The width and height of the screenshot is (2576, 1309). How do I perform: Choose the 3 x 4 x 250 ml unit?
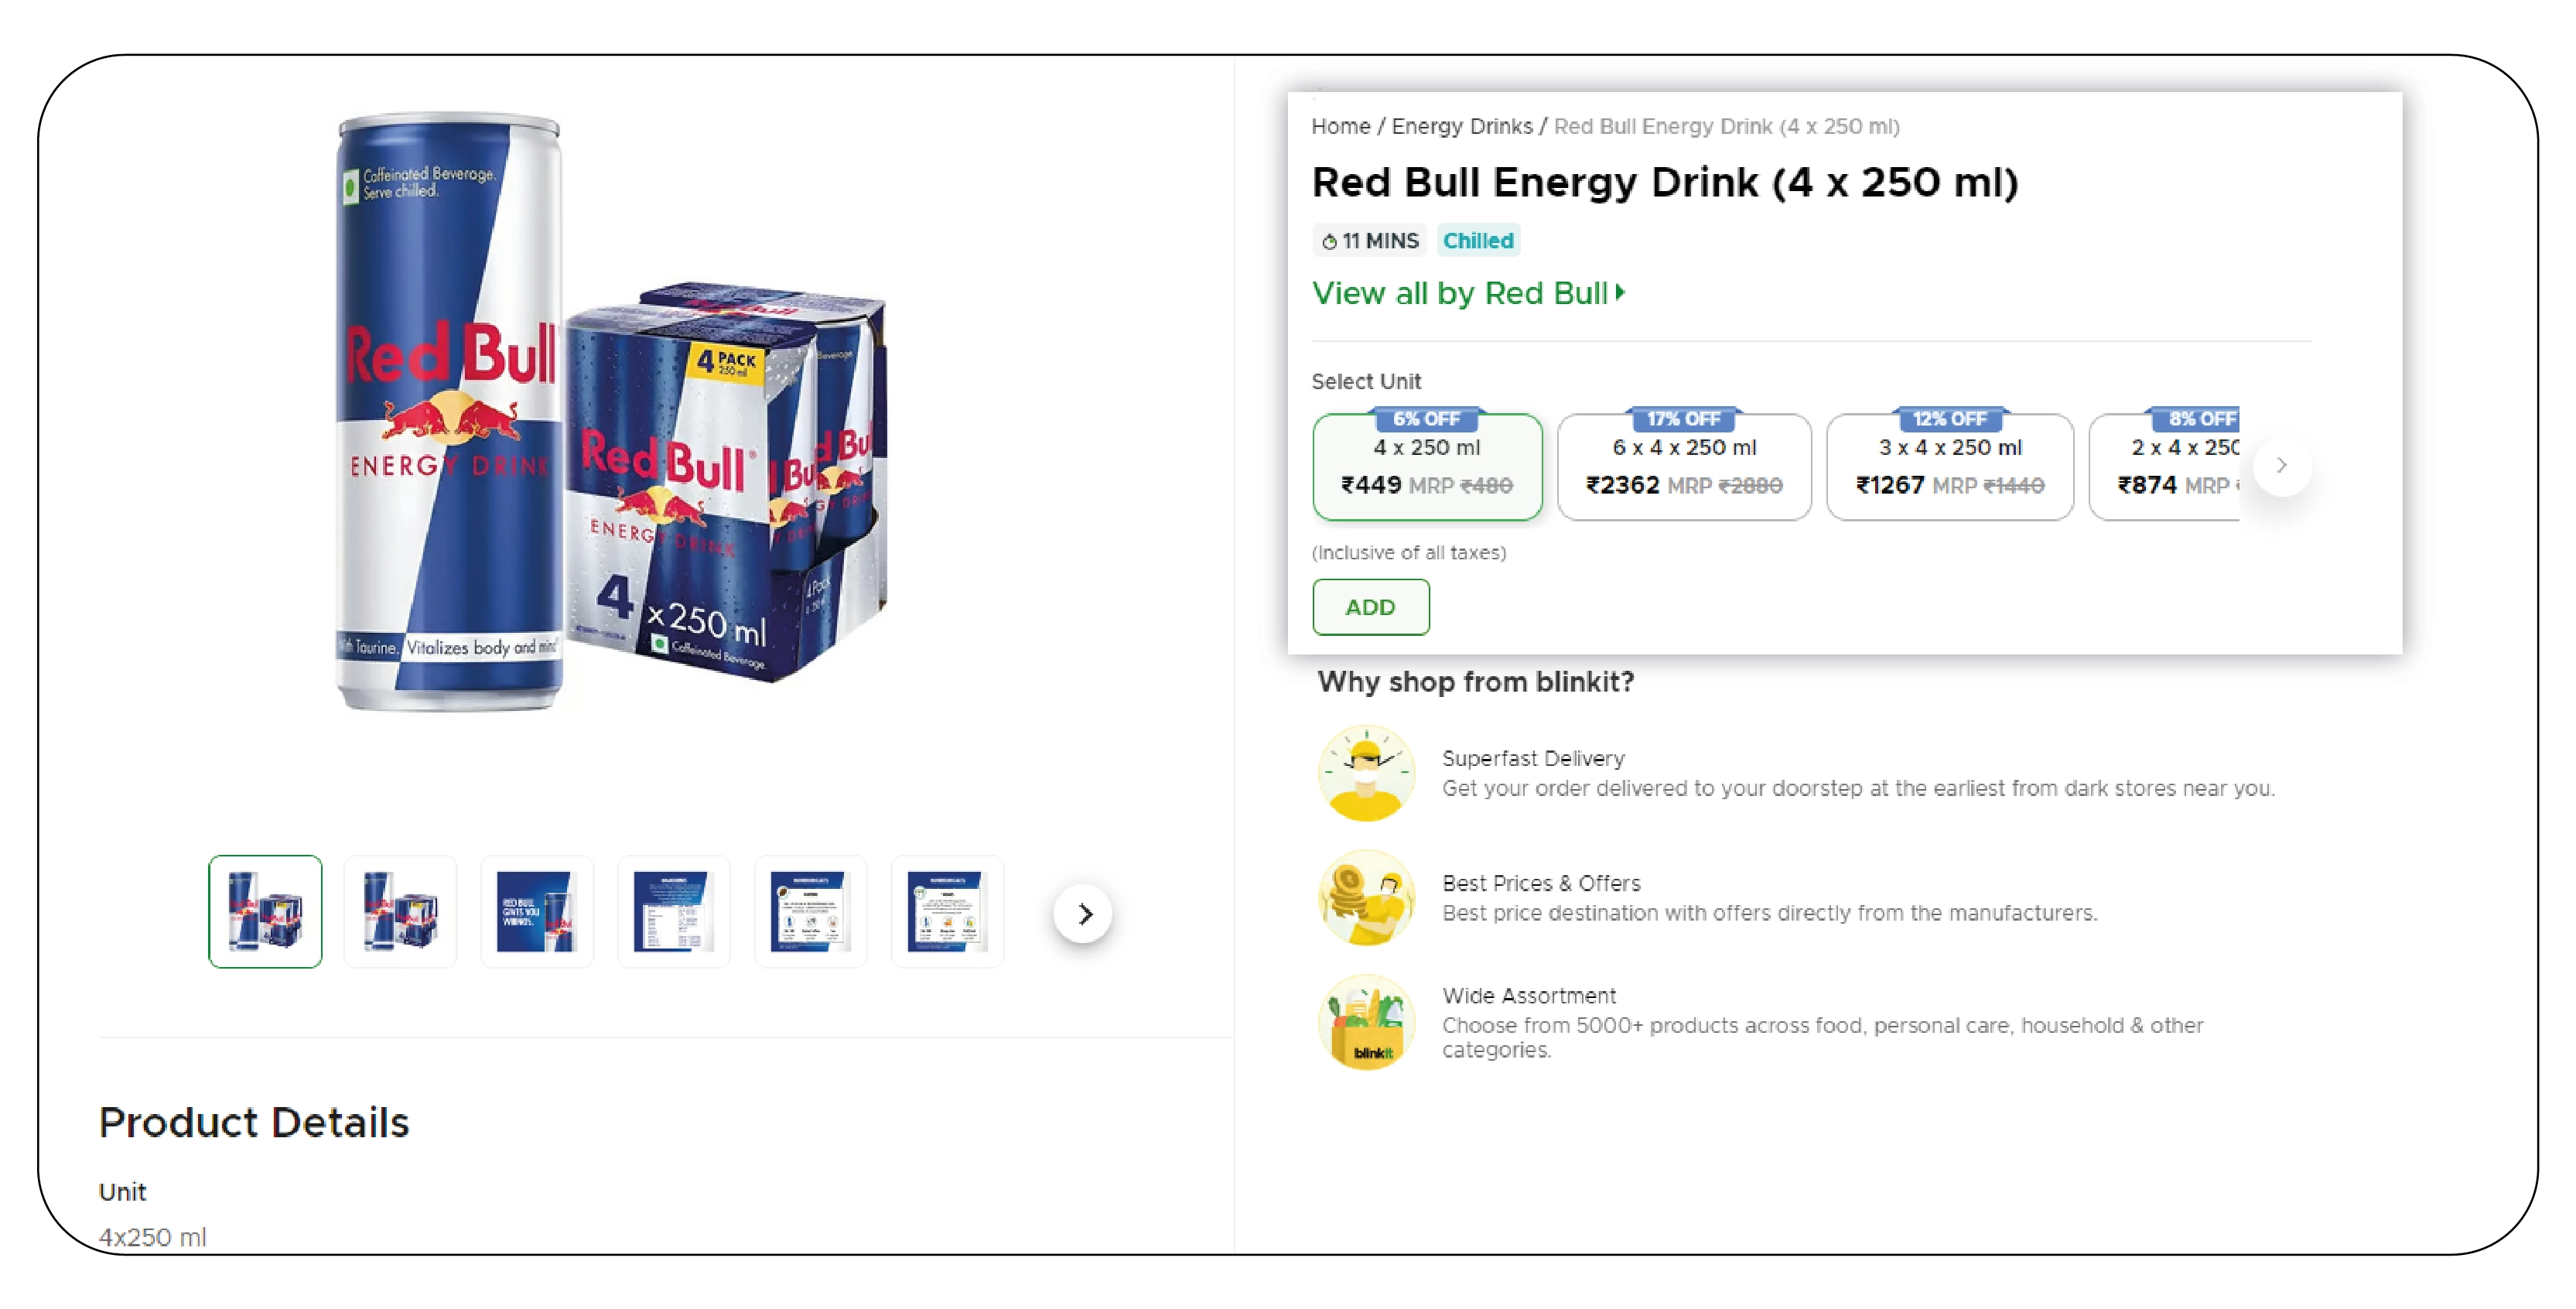(x=1950, y=467)
